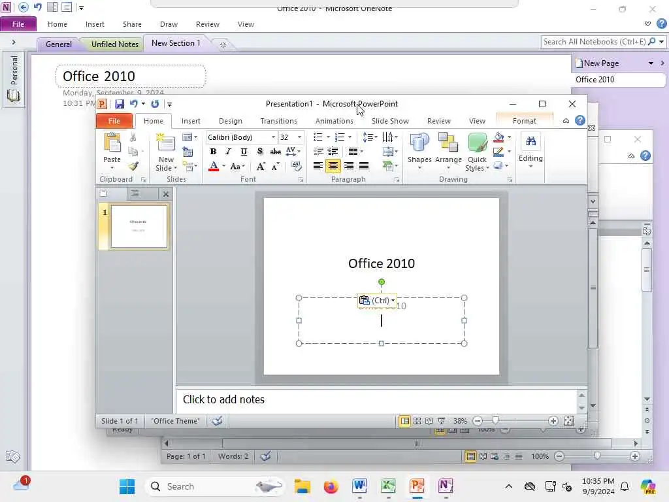Select Office 2010 page in OneNote list
Screen dimensions: 669x502
618,80
